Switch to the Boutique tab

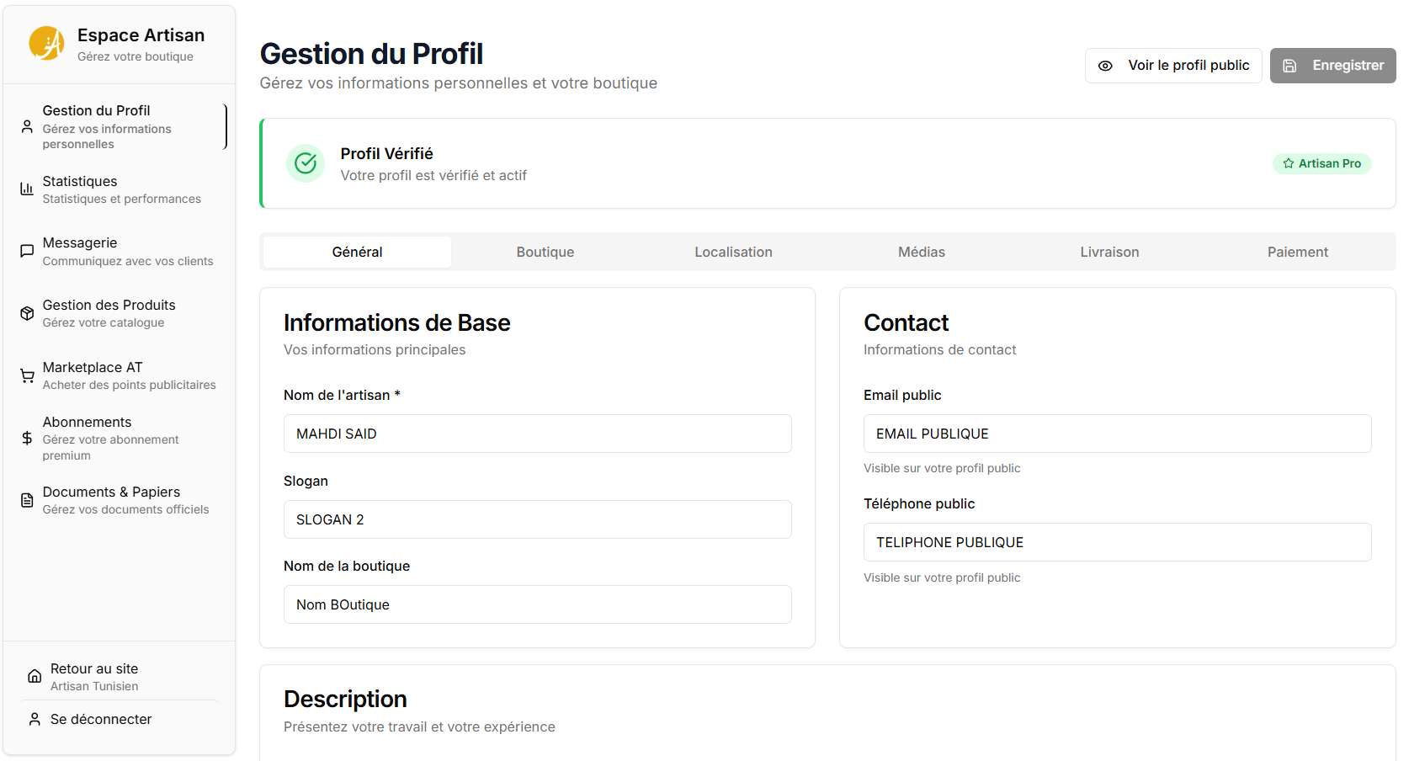[545, 252]
